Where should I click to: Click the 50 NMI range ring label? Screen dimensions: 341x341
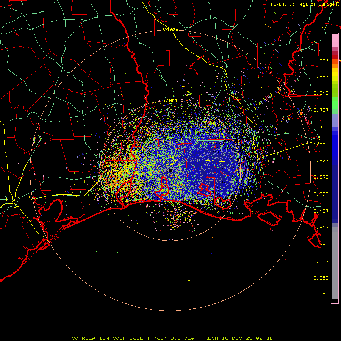pyautogui.click(x=170, y=100)
